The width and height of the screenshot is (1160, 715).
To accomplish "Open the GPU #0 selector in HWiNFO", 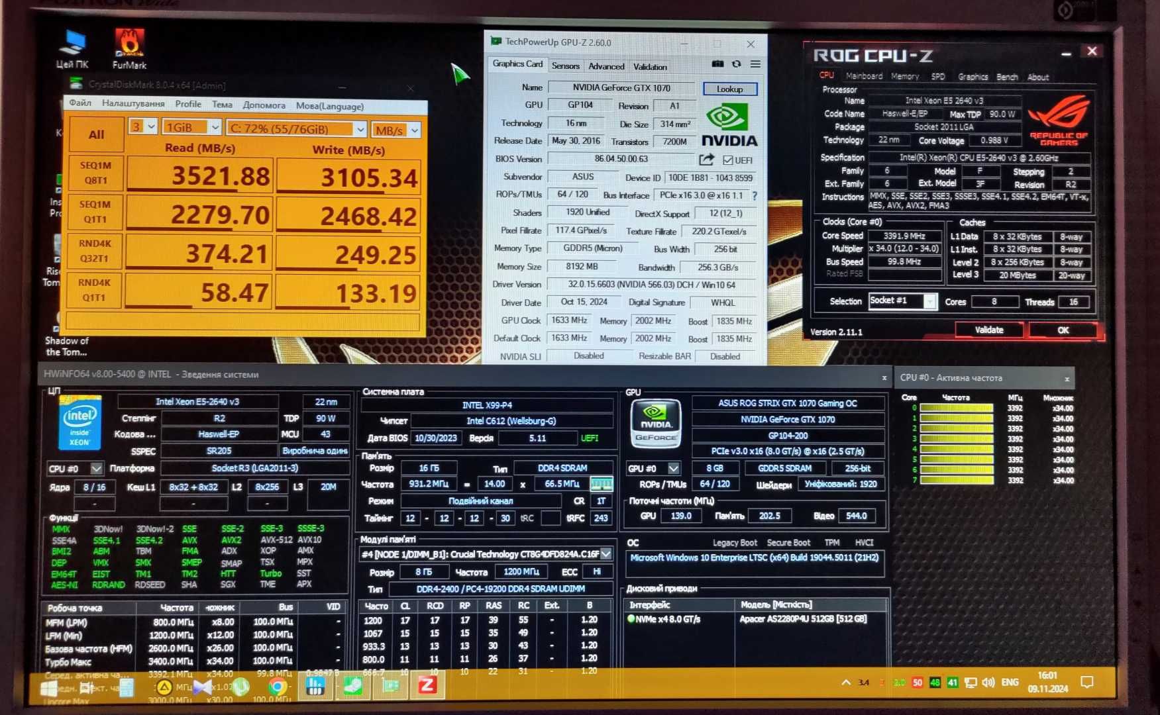I will (x=653, y=468).
